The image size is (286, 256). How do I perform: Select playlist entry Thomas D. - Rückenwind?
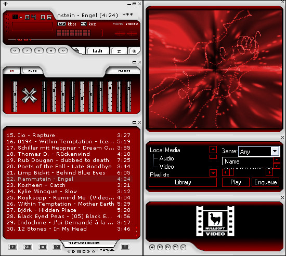coord(69,154)
